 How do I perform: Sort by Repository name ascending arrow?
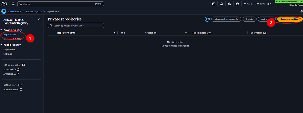click(x=115, y=33)
